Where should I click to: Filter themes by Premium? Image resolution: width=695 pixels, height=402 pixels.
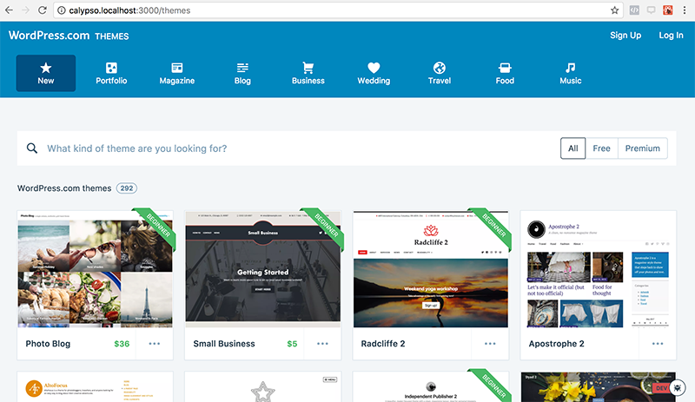[642, 148]
